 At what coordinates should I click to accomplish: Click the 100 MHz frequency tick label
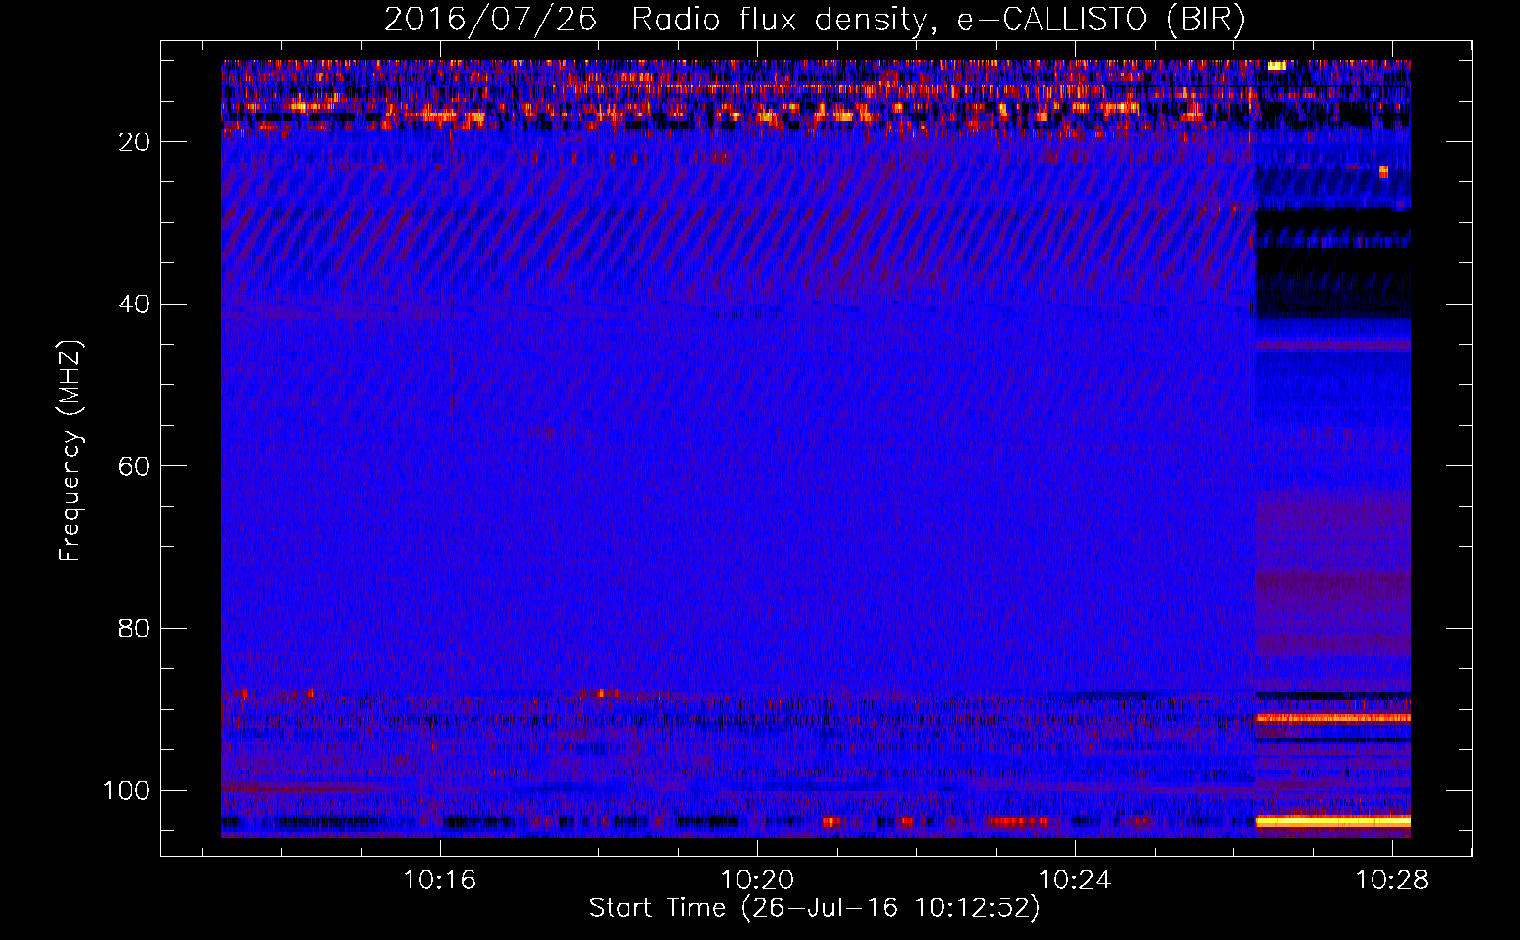pyautogui.click(x=127, y=791)
